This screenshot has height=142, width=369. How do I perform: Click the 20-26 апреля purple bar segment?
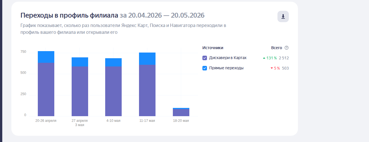[x=46, y=89]
